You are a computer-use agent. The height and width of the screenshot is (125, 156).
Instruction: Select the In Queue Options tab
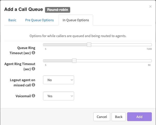[76, 20]
